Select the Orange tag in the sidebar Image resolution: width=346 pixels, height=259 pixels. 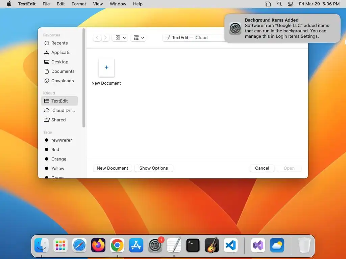59,159
